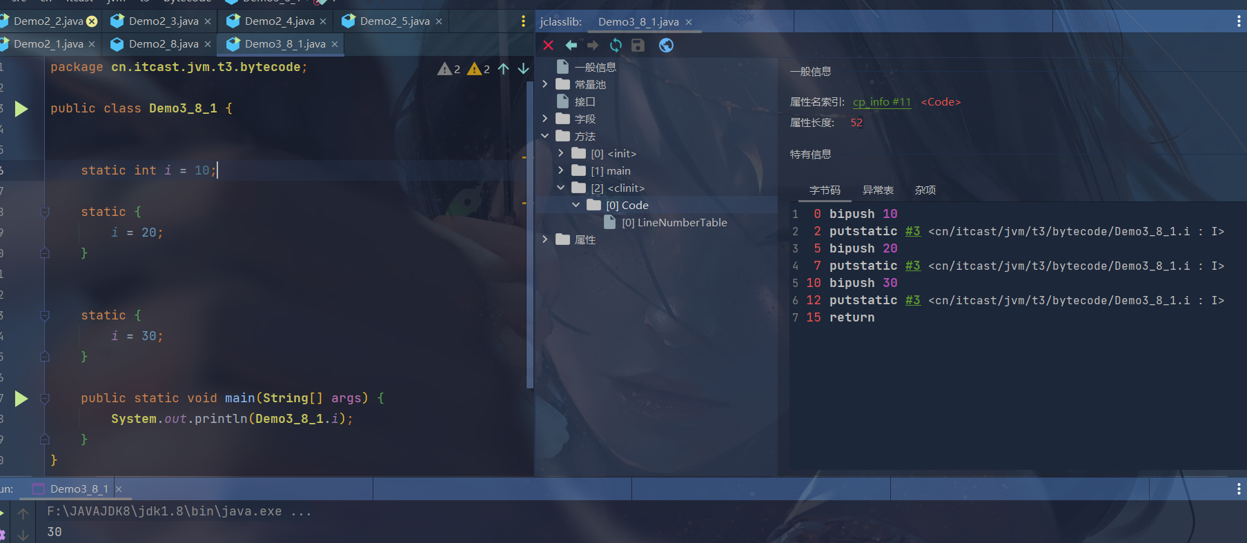Switch to Demo2_1.java editor tab
1247x543 pixels.
pyautogui.click(x=48, y=44)
